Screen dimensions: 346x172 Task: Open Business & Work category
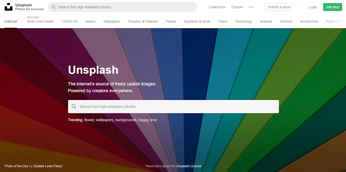[197, 21]
